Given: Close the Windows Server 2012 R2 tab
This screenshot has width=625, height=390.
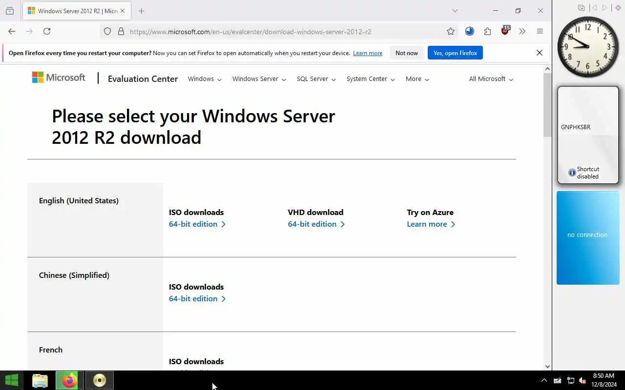Looking at the screenshot, I should pyautogui.click(x=122, y=11).
